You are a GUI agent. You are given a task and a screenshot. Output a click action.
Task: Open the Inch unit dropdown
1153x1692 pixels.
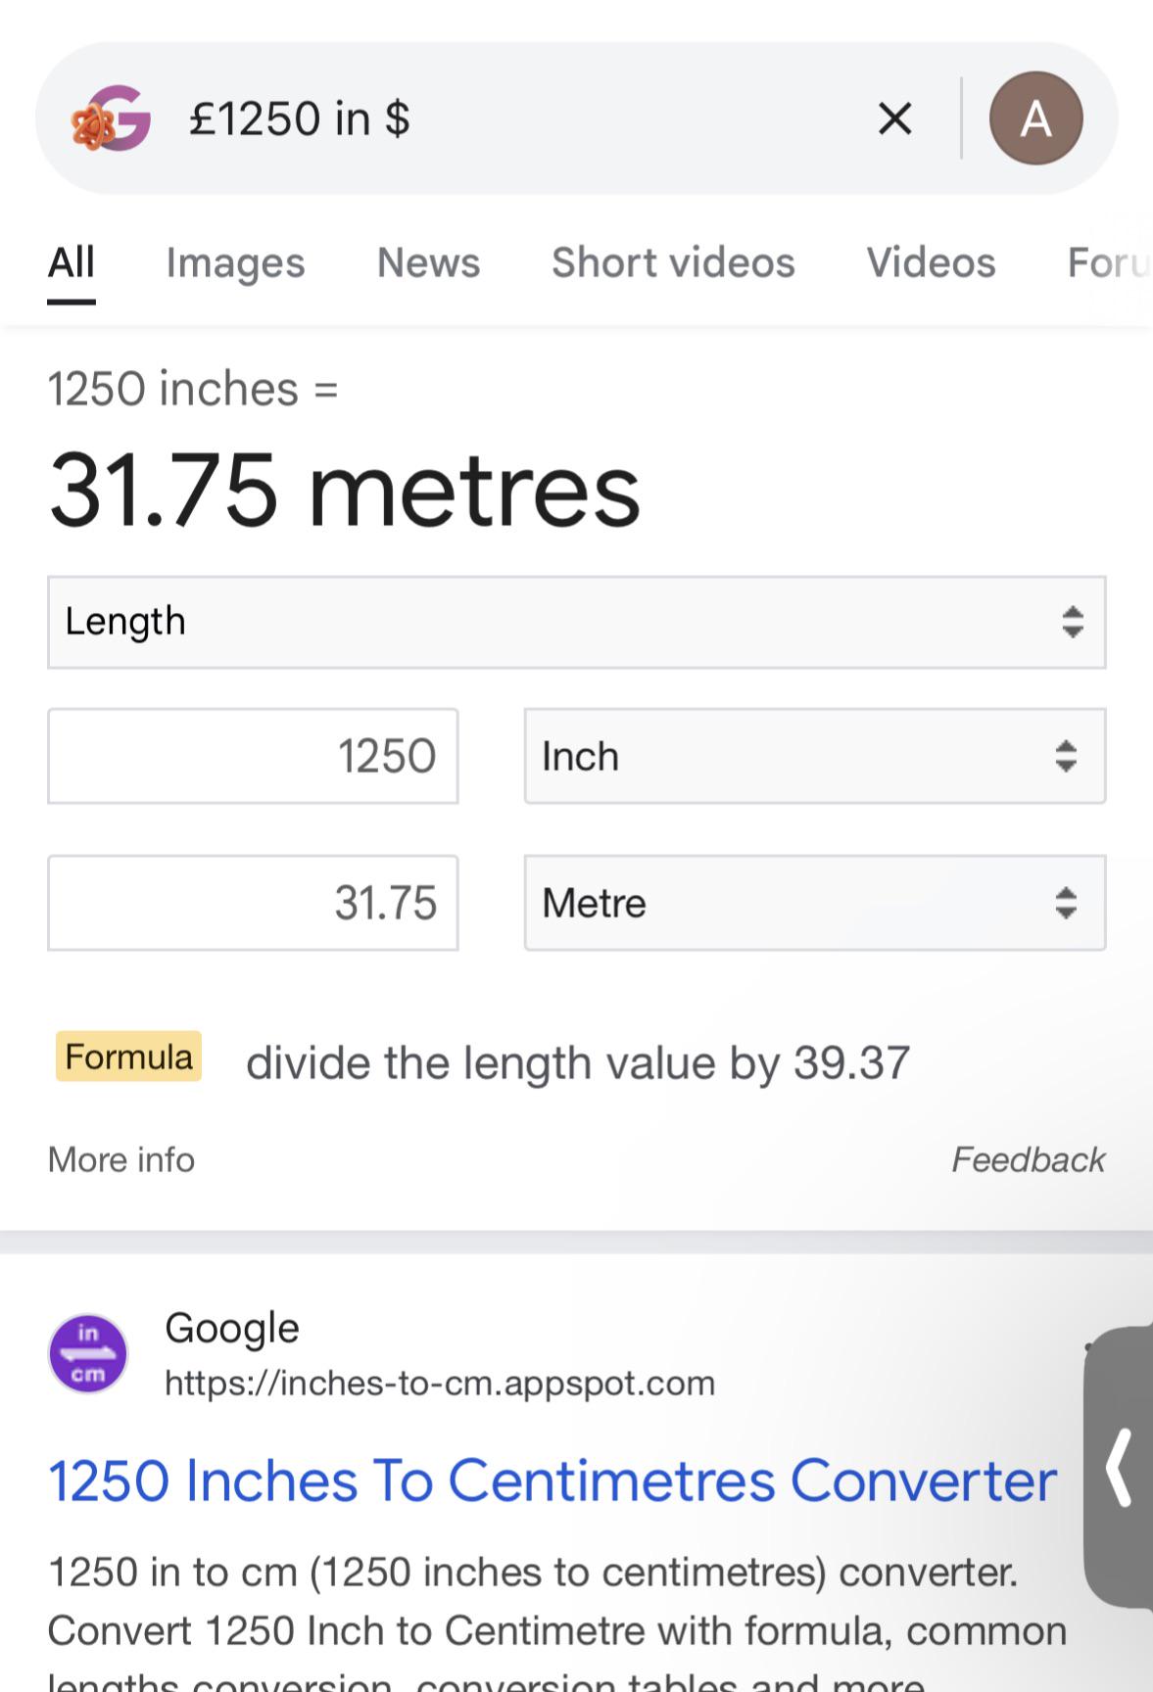pyautogui.click(x=814, y=756)
